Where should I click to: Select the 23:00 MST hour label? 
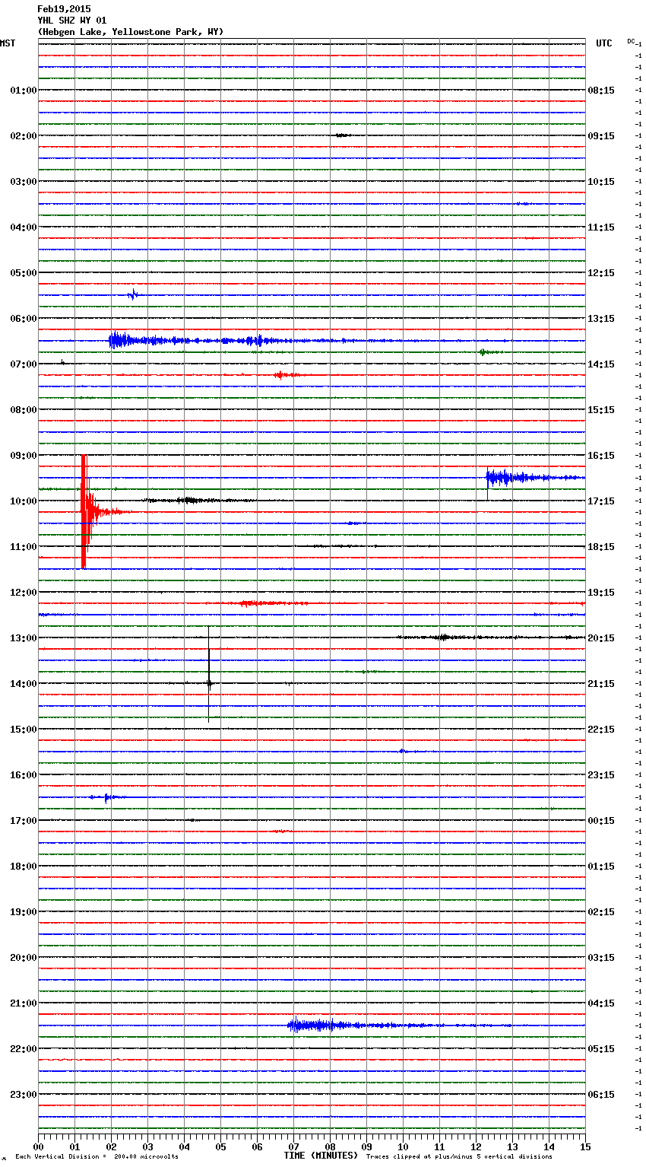24,1095
